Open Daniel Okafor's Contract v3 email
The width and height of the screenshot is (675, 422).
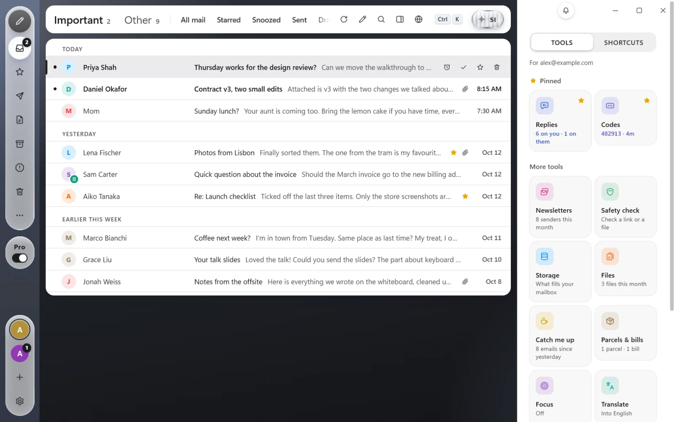click(x=278, y=89)
